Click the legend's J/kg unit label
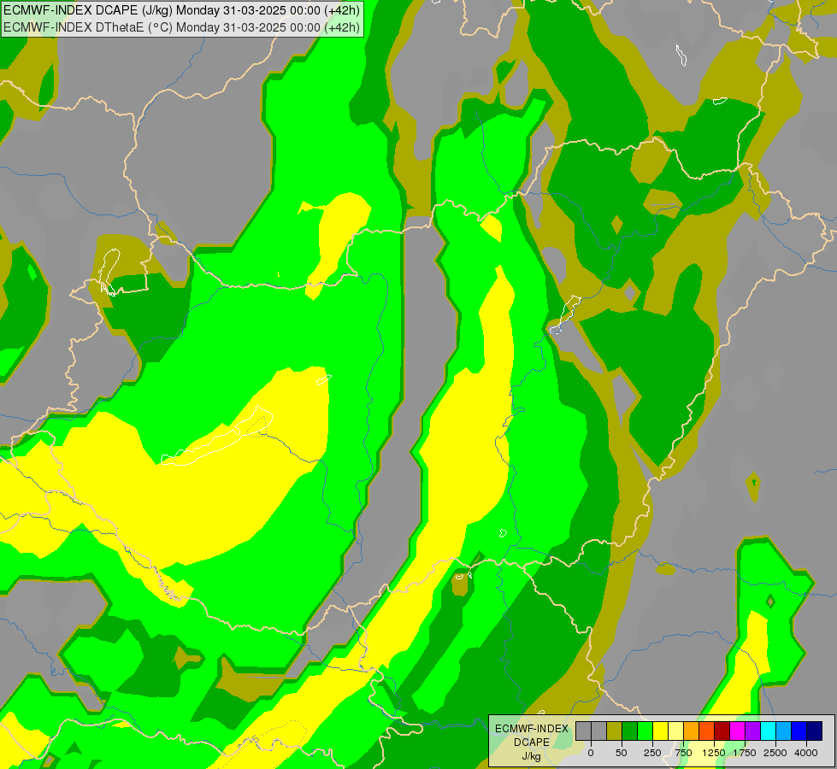Viewport: 837px width, 769px height. coord(532,756)
